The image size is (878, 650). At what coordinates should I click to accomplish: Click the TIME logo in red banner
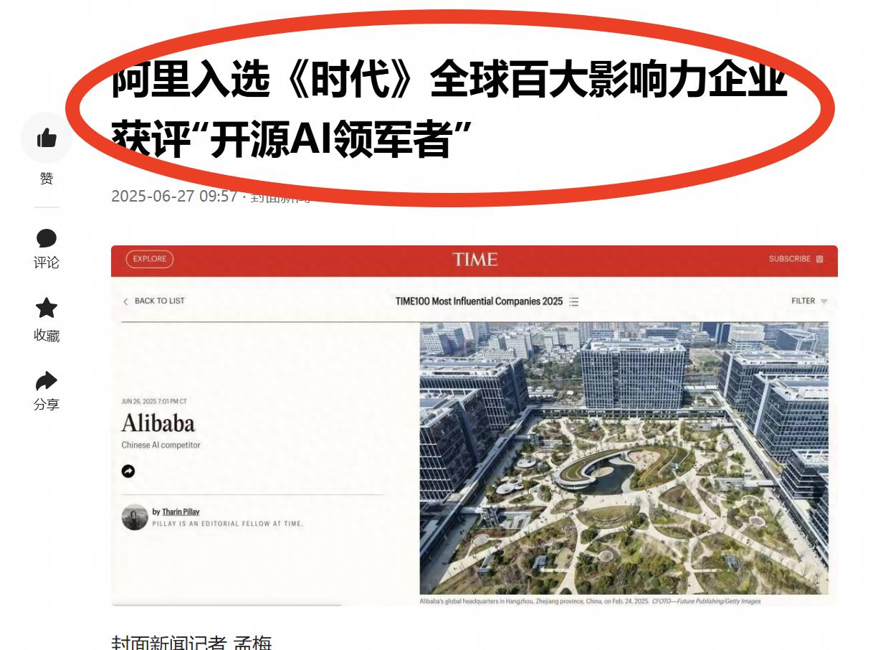[474, 259]
